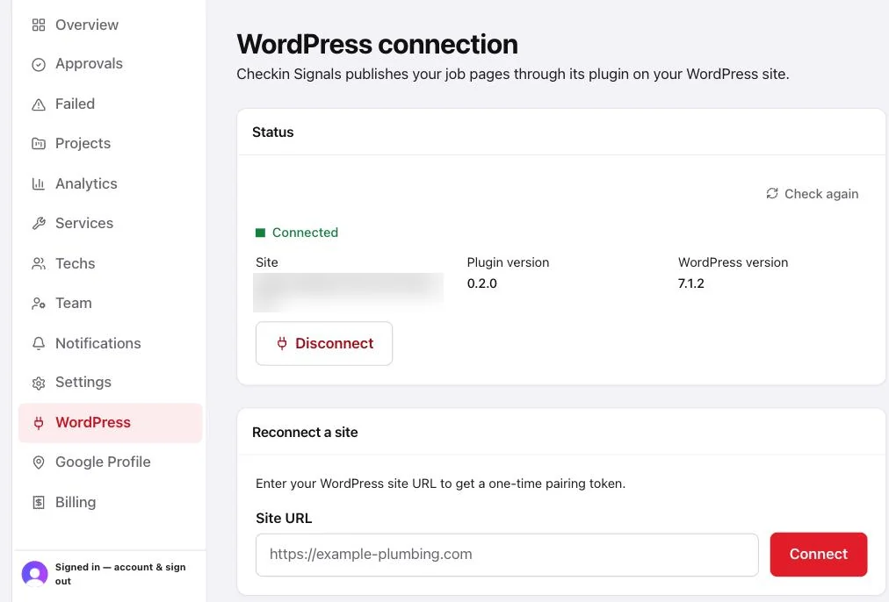The image size is (889, 602).
Task: Go to the Team page
Action: [111, 303]
